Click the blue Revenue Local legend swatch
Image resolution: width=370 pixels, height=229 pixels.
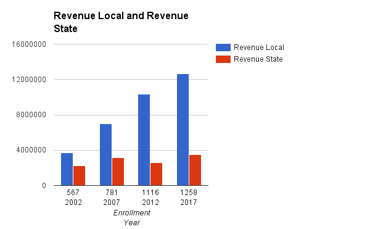coord(223,48)
